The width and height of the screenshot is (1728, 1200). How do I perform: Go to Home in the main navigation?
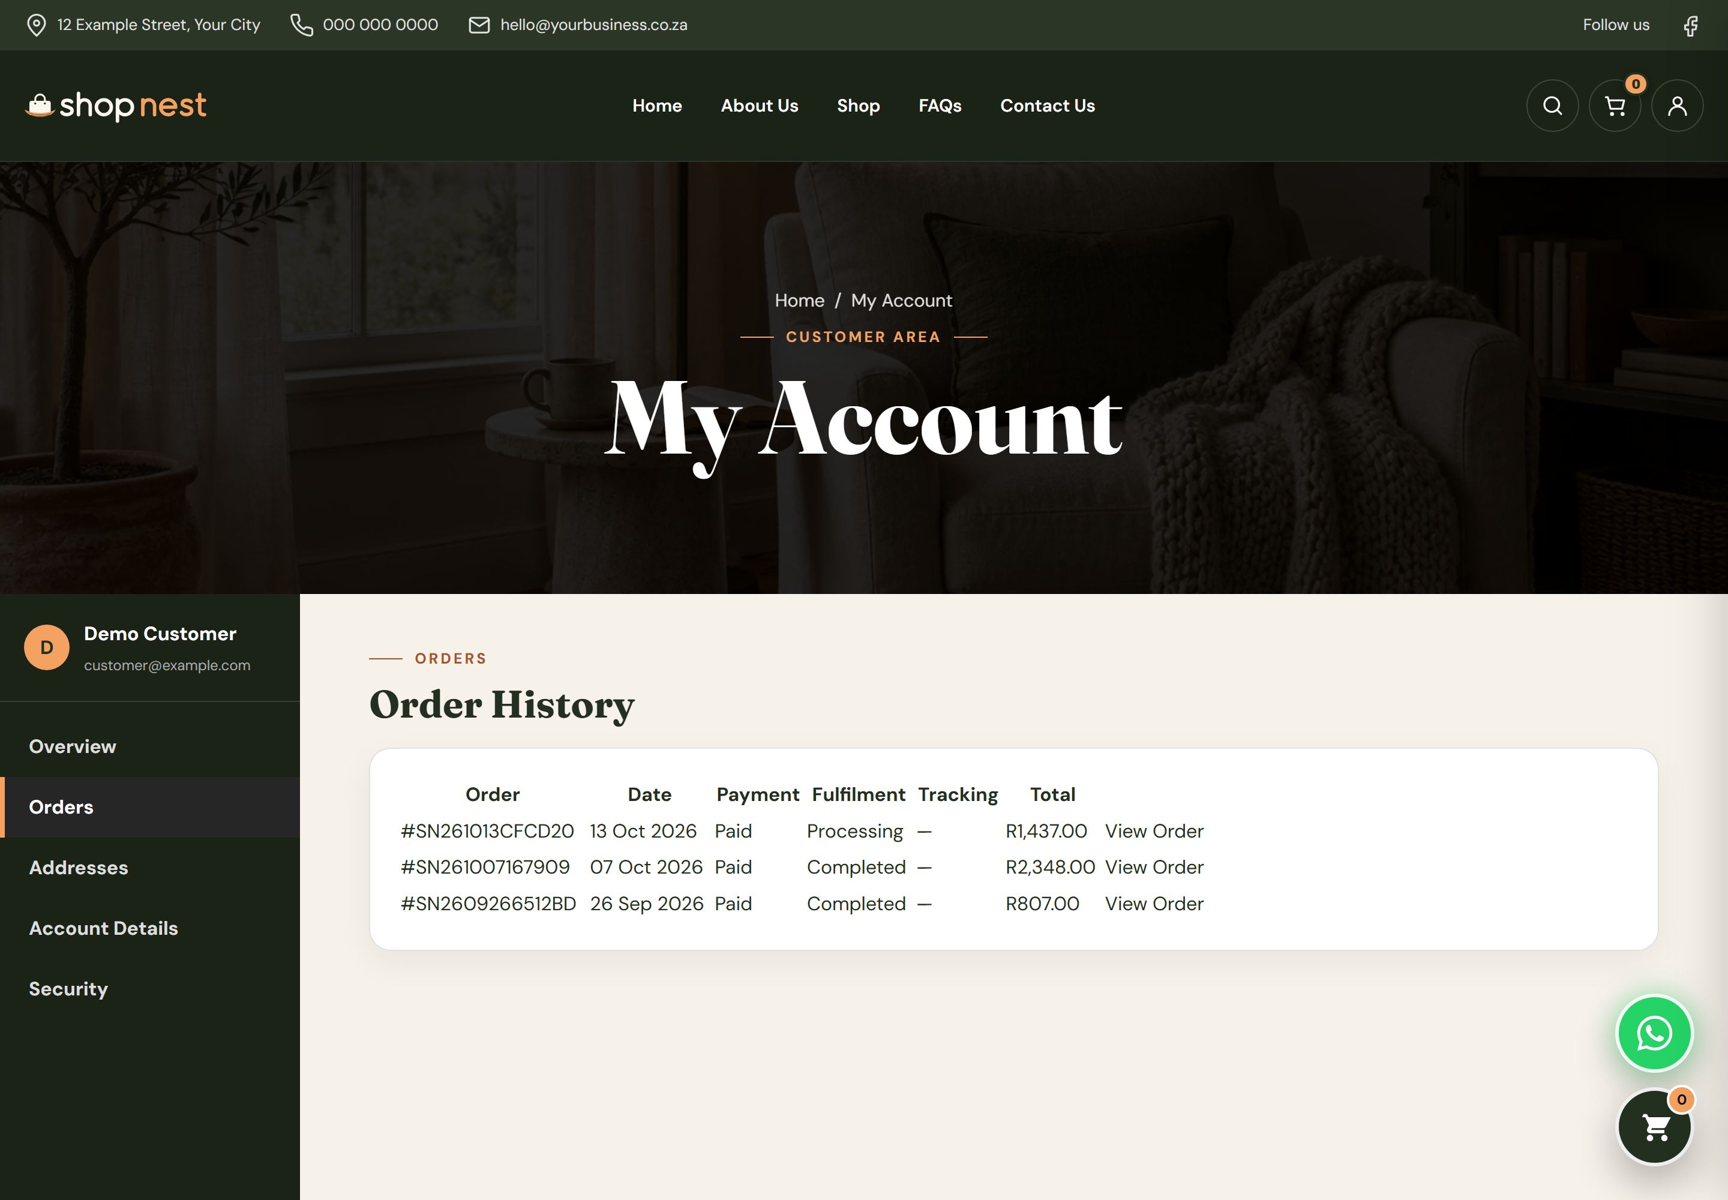point(657,106)
